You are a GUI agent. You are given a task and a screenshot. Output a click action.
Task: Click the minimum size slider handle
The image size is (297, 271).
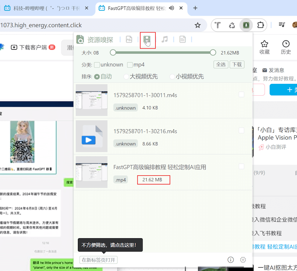click(113, 53)
